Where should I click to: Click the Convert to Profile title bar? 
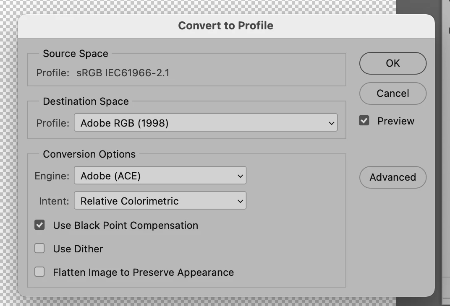[x=226, y=26]
